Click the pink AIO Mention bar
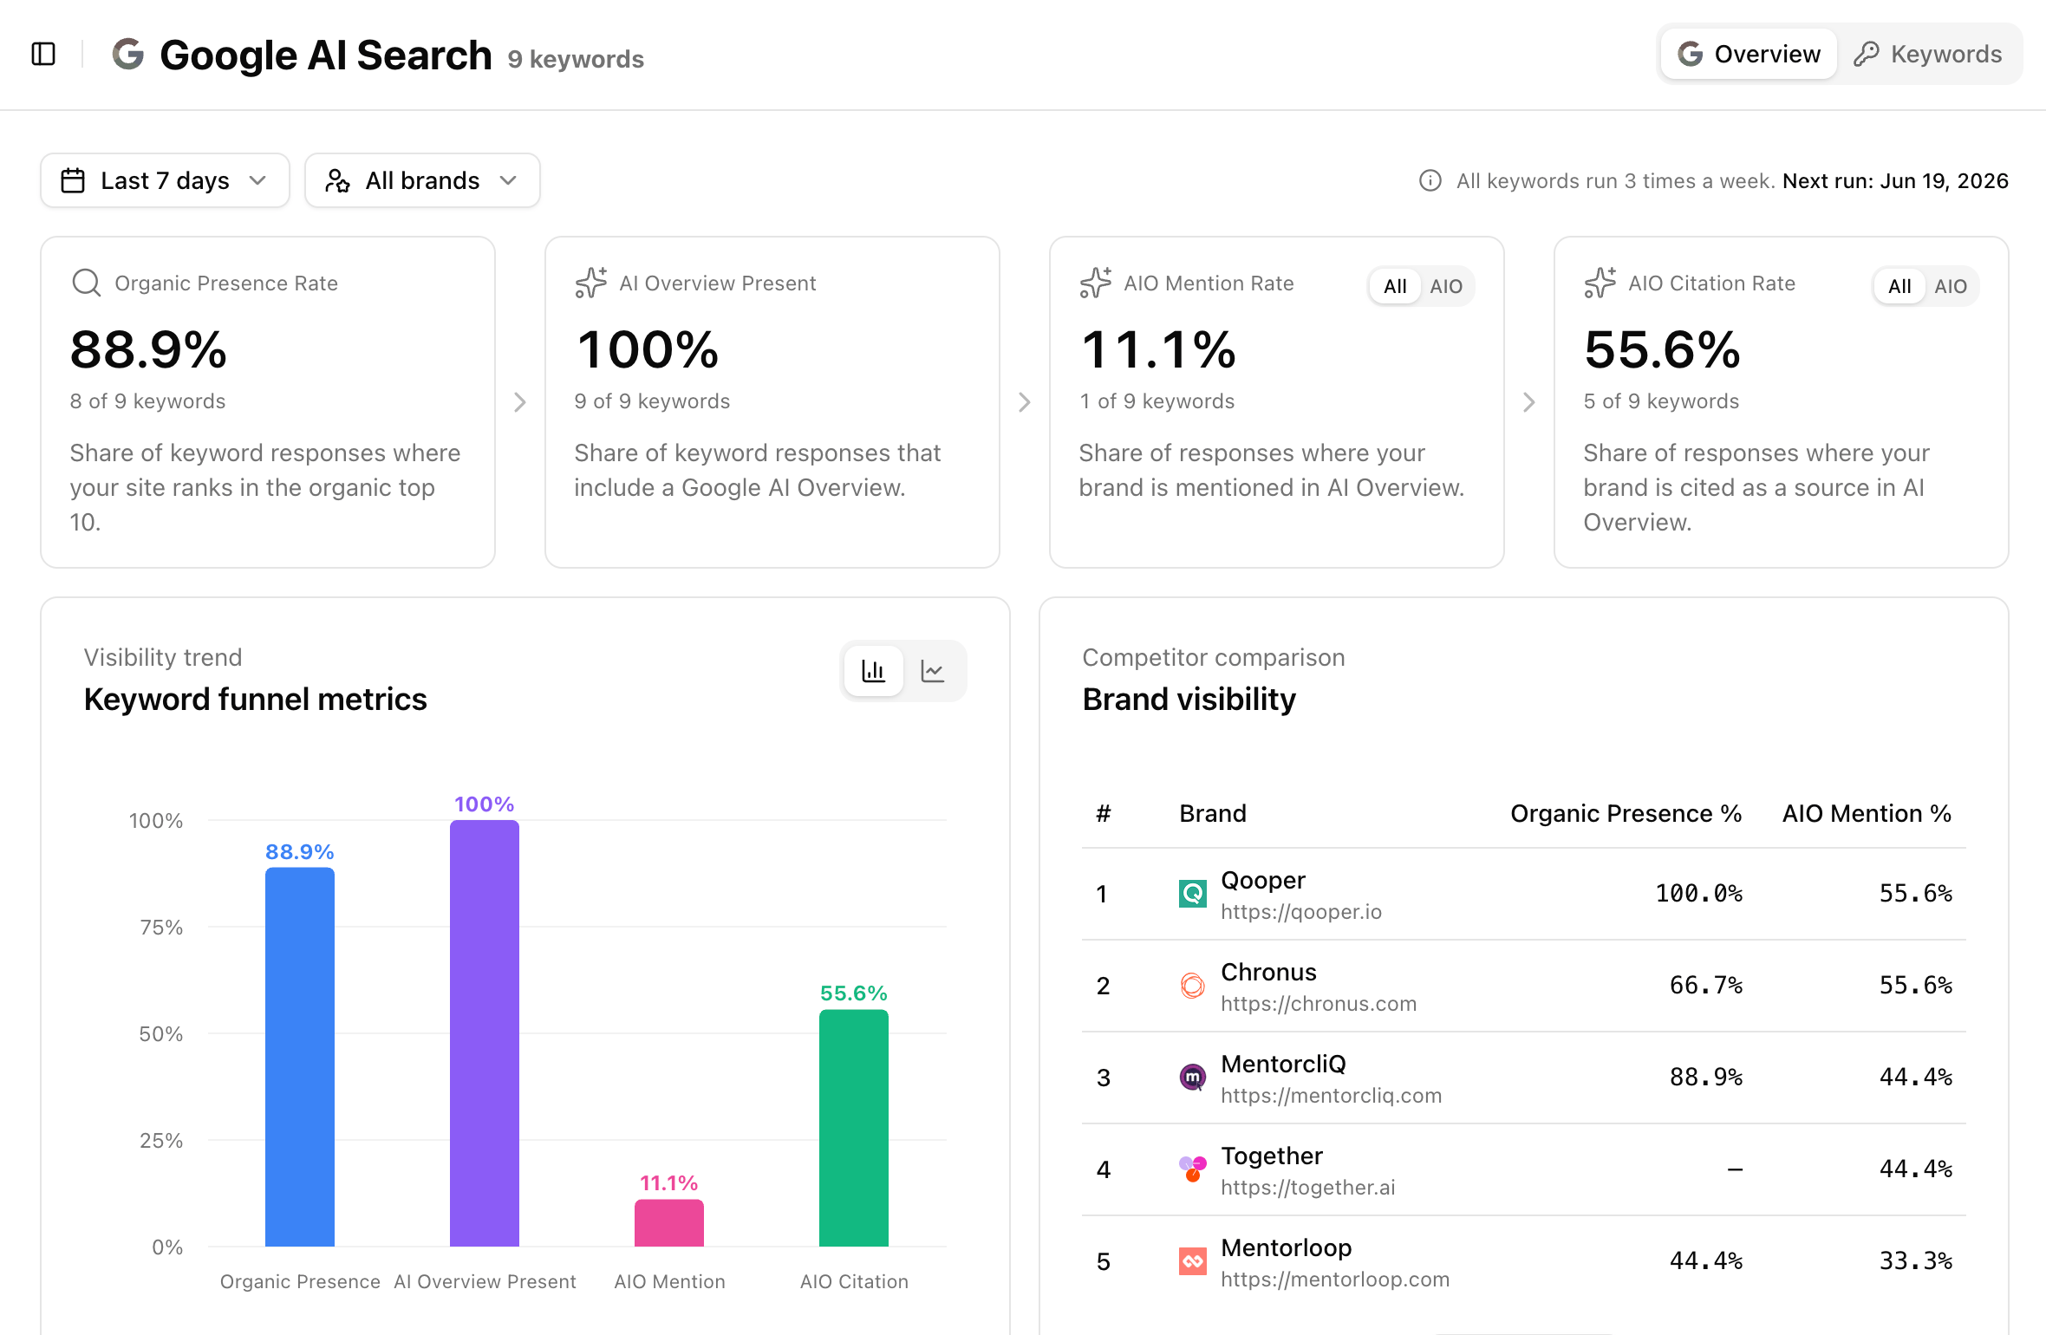The width and height of the screenshot is (2046, 1335). click(669, 1223)
